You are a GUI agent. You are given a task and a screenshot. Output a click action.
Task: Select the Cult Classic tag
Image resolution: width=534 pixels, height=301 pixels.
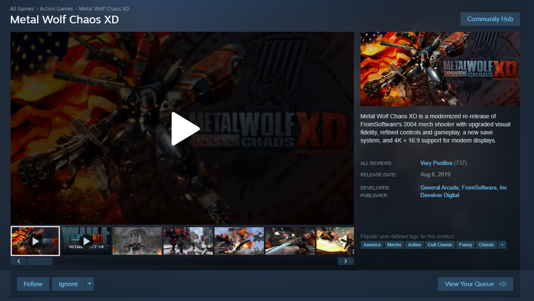click(440, 245)
